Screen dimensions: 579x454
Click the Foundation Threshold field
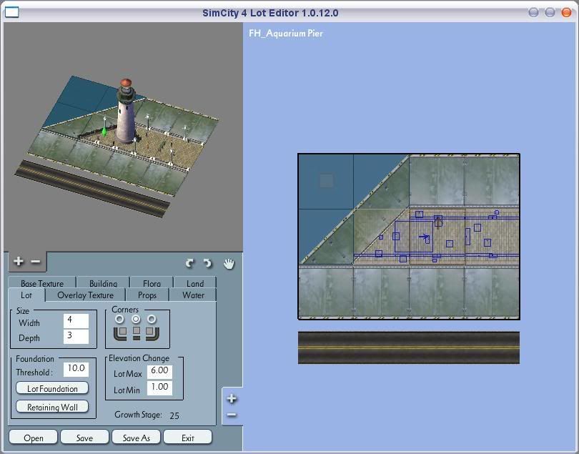76,369
